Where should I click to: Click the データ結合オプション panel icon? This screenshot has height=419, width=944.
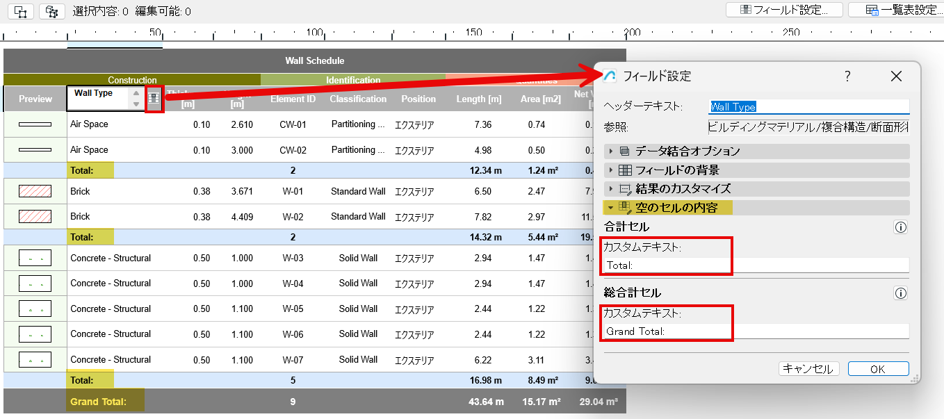pos(624,151)
